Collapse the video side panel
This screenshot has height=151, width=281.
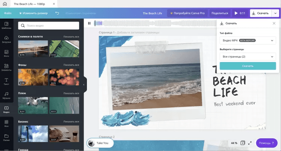click(x=84, y=84)
